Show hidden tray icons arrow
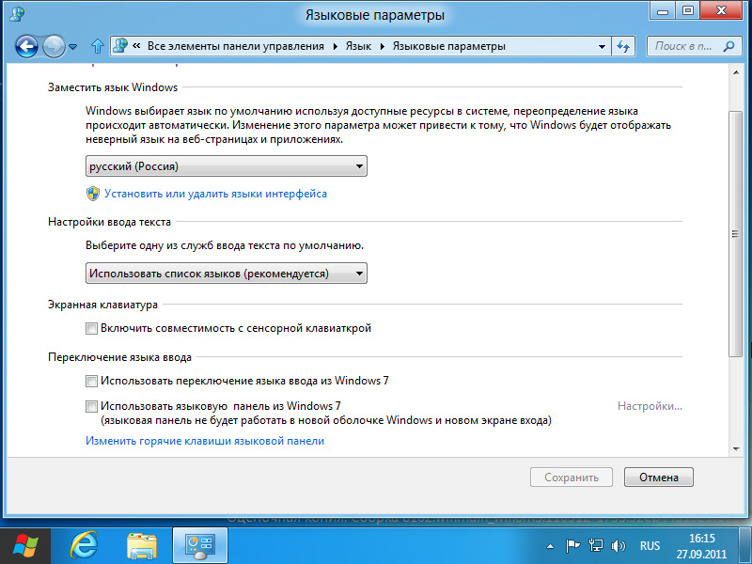Image resolution: width=752 pixels, height=564 pixels. click(x=551, y=546)
